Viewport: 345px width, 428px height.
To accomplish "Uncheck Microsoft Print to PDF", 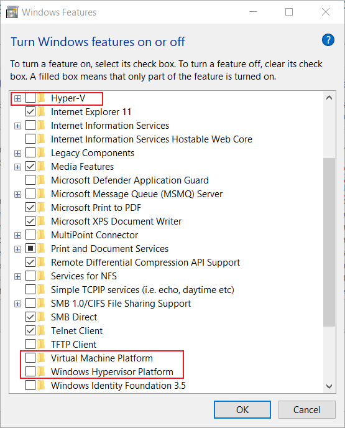I will [x=30, y=207].
